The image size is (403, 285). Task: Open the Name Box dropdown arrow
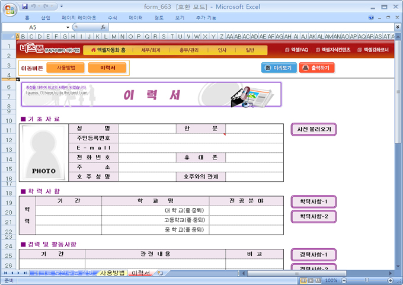coord(68,27)
